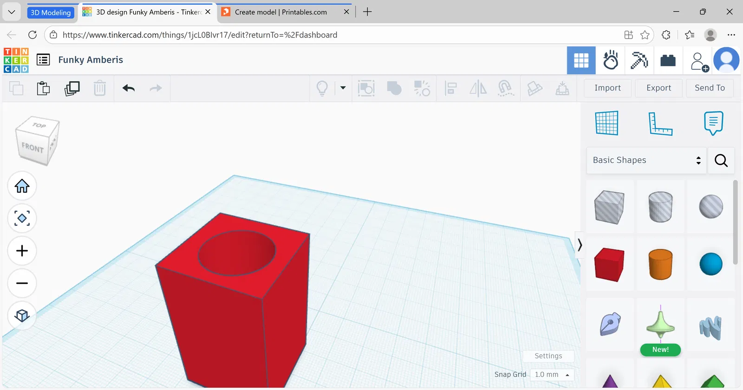Undo the last action
This screenshot has height=390, width=743.
[x=129, y=88]
